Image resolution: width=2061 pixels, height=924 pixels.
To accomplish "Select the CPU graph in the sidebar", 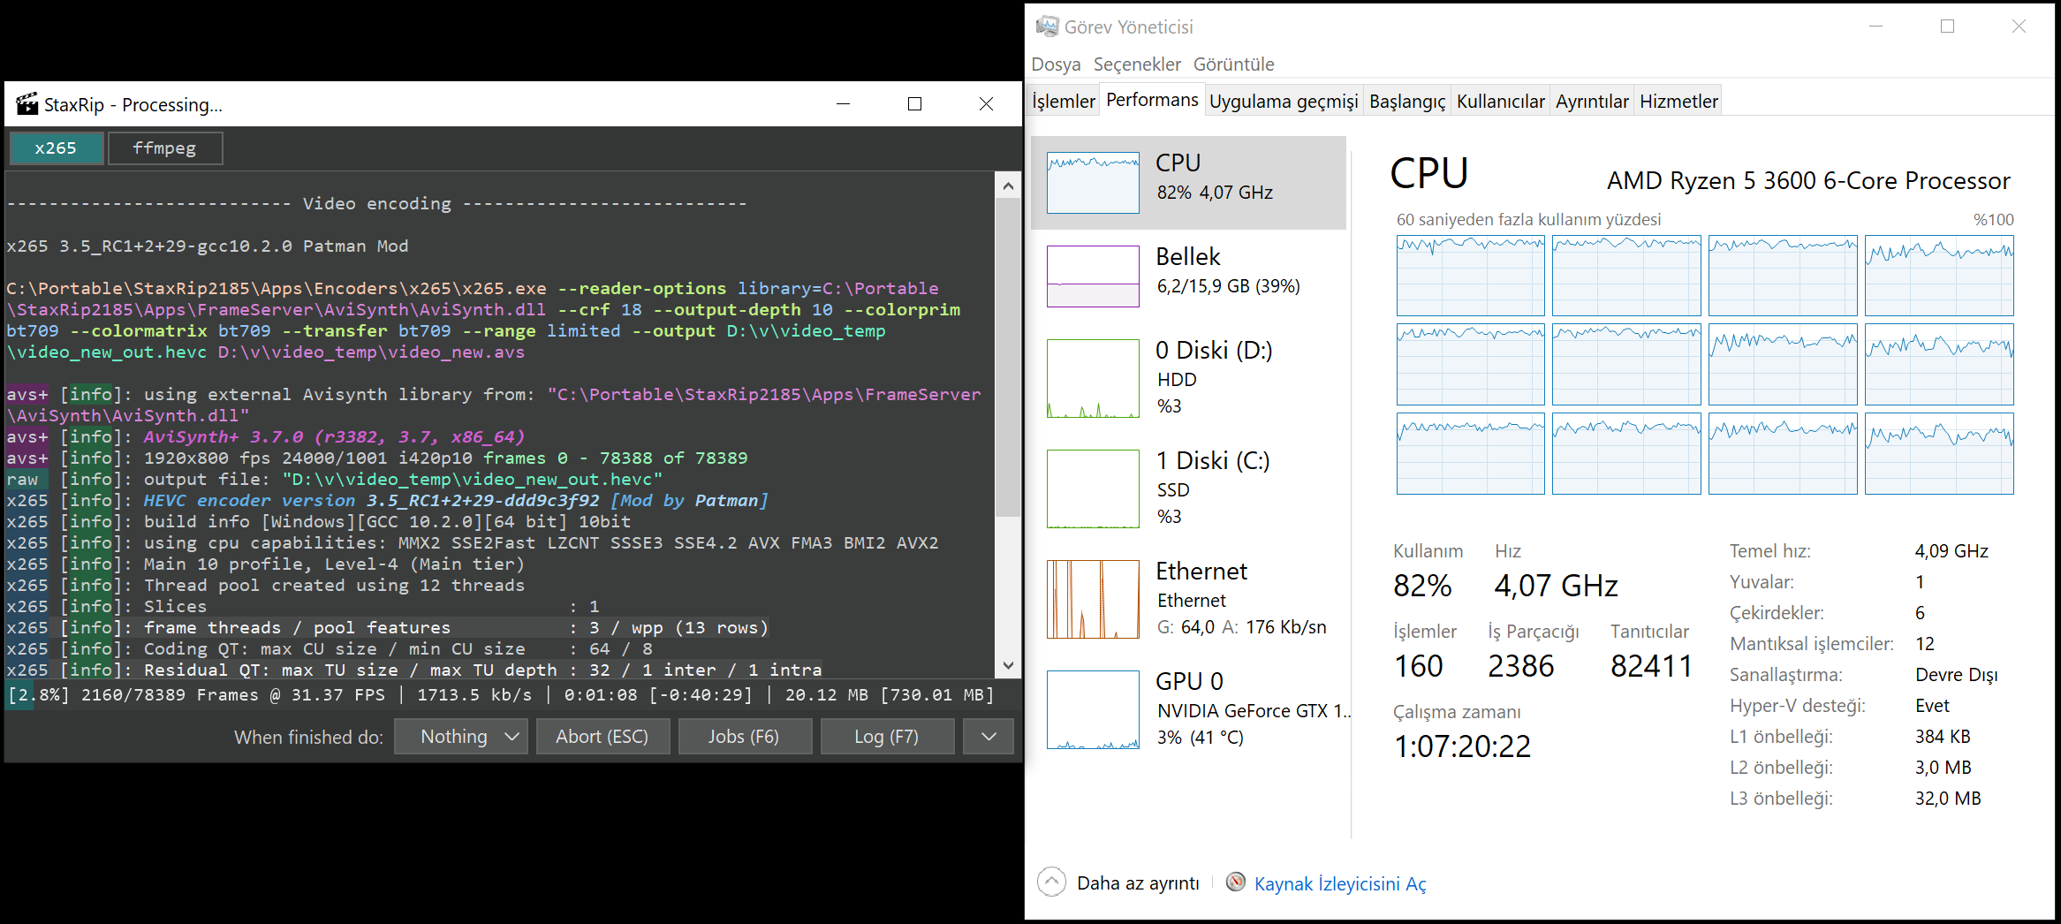I will point(1093,182).
